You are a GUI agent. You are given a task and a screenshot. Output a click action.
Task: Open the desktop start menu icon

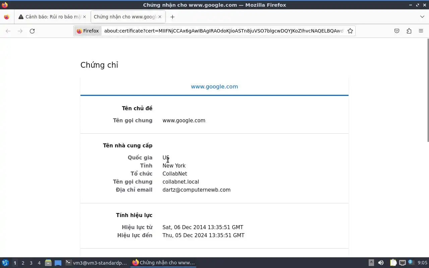tap(5, 263)
